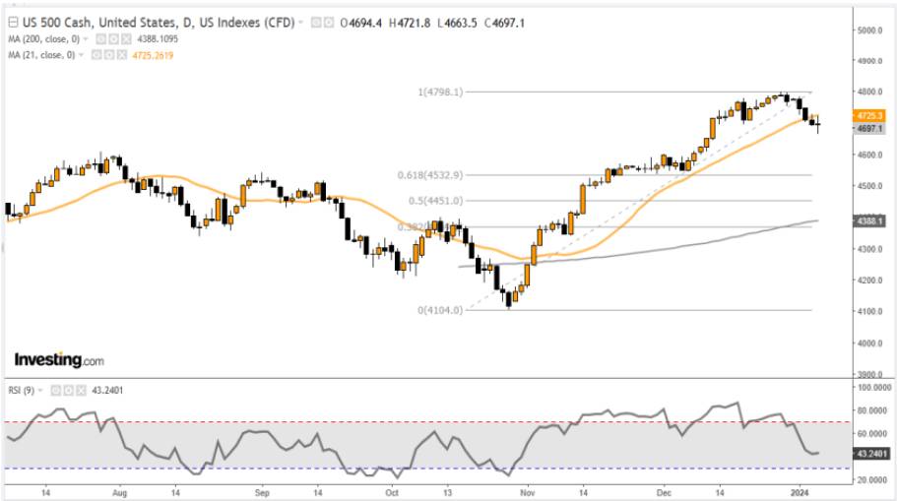The height and width of the screenshot is (501, 897).
Task: Click the Investing.com logo on the chart
Action: 58,360
